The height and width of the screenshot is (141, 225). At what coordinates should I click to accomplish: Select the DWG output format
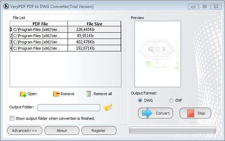pyautogui.click(x=140, y=100)
